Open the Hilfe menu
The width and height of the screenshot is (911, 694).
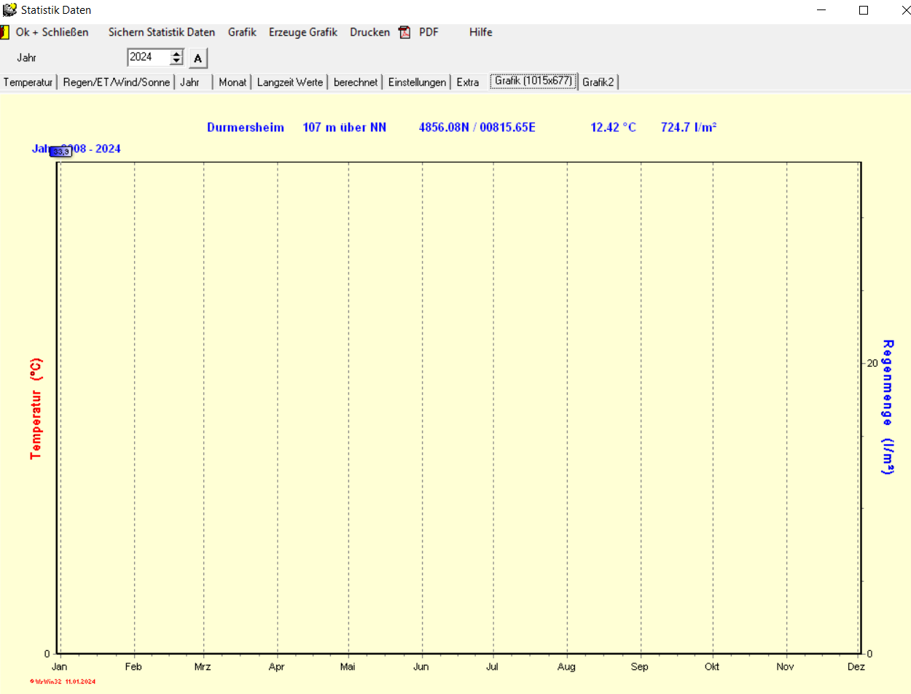tap(480, 32)
